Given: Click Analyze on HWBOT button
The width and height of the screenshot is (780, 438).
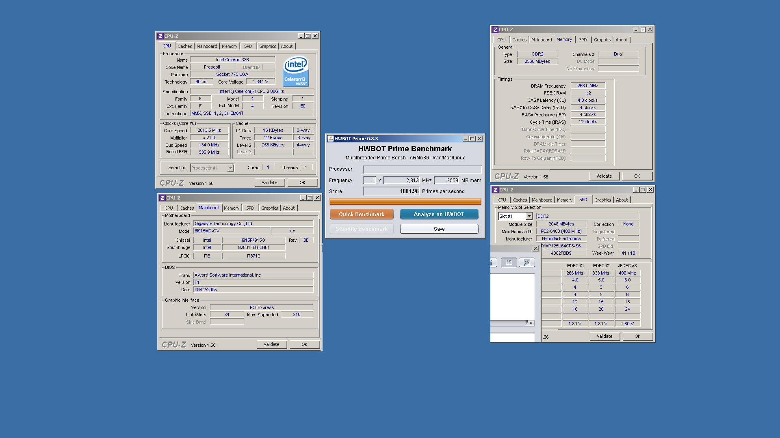Looking at the screenshot, I should (x=439, y=214).
